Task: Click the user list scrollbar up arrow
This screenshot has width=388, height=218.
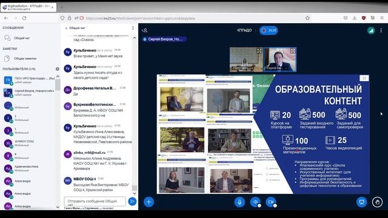Action: (58, 76)
